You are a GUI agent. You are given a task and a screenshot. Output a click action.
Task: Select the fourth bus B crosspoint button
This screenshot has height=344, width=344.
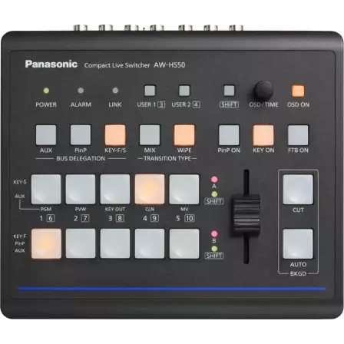(x=150, y=243)
